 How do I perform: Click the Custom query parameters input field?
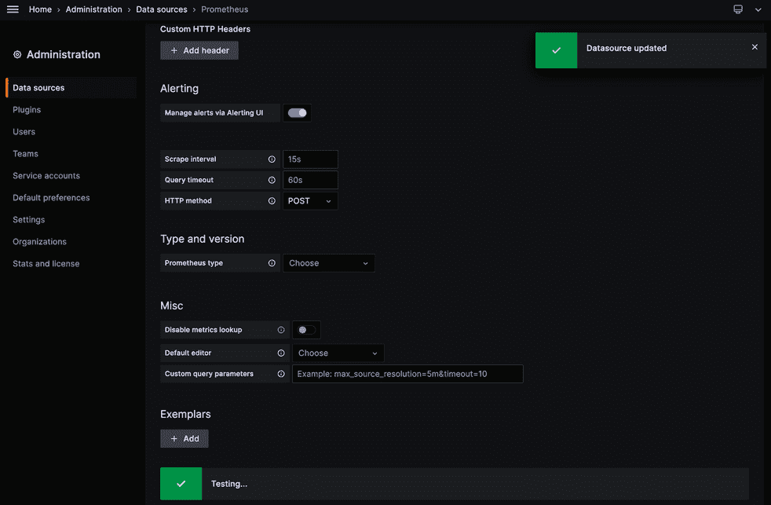[x=407, y=374]
